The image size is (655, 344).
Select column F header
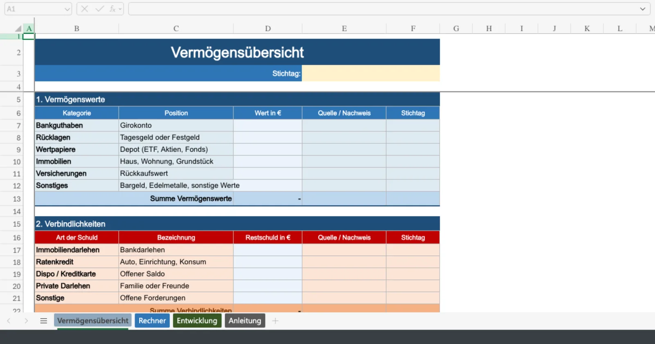click(413, 28)
